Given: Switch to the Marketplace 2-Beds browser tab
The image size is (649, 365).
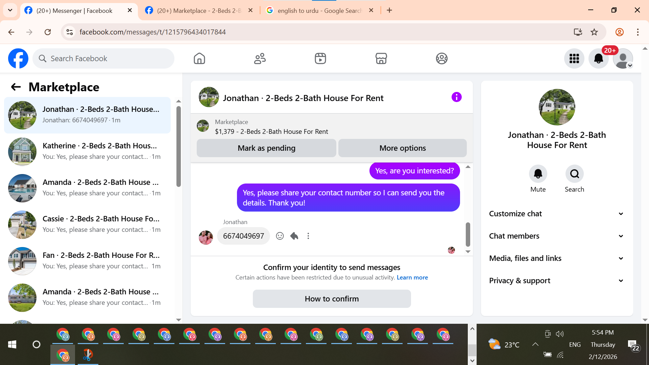Looking at the screenshot, I should point(199,10).
